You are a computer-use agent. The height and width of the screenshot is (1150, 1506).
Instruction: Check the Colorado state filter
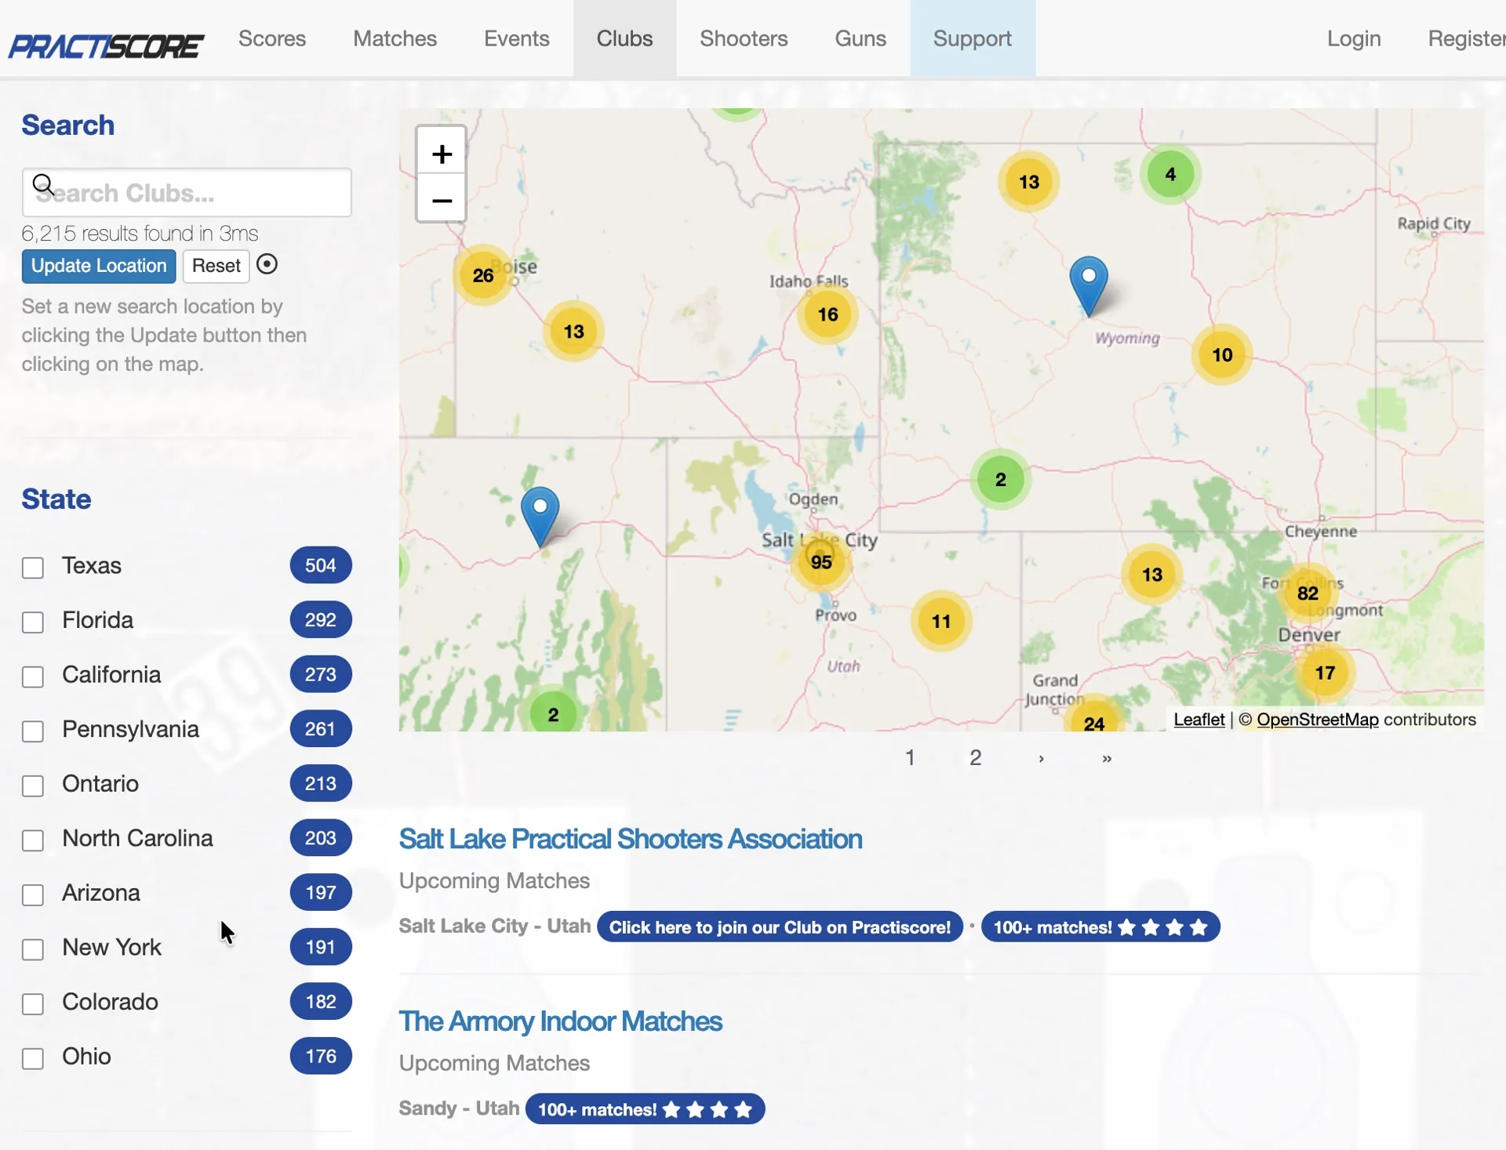pyautogui.click(x=33, y=1003)
